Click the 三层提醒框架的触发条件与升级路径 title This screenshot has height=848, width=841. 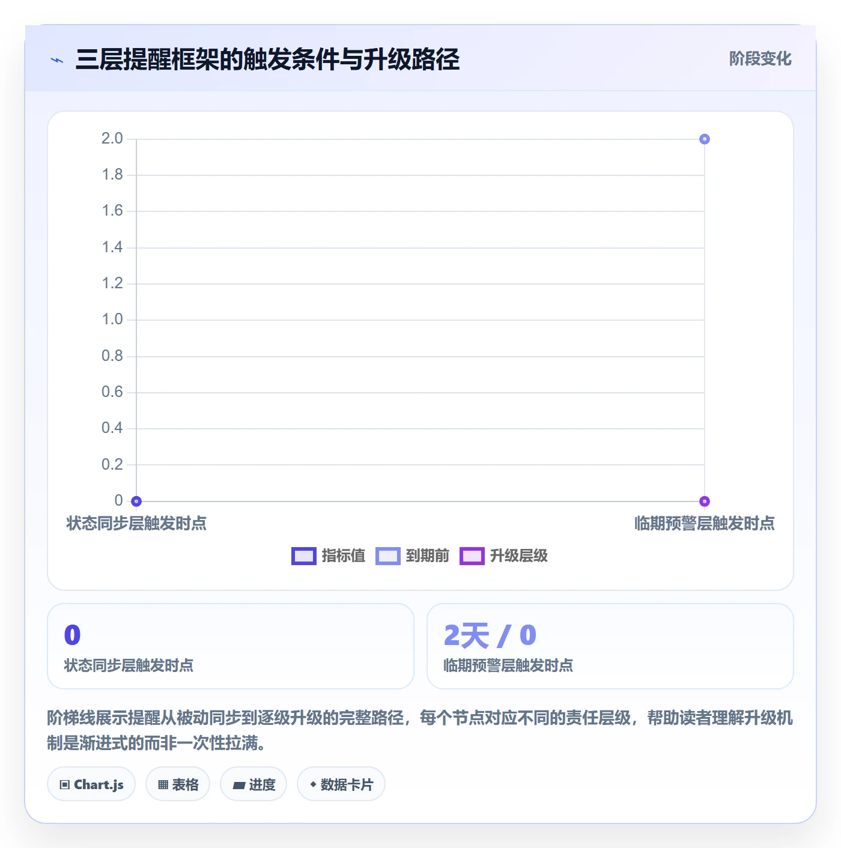267,59
